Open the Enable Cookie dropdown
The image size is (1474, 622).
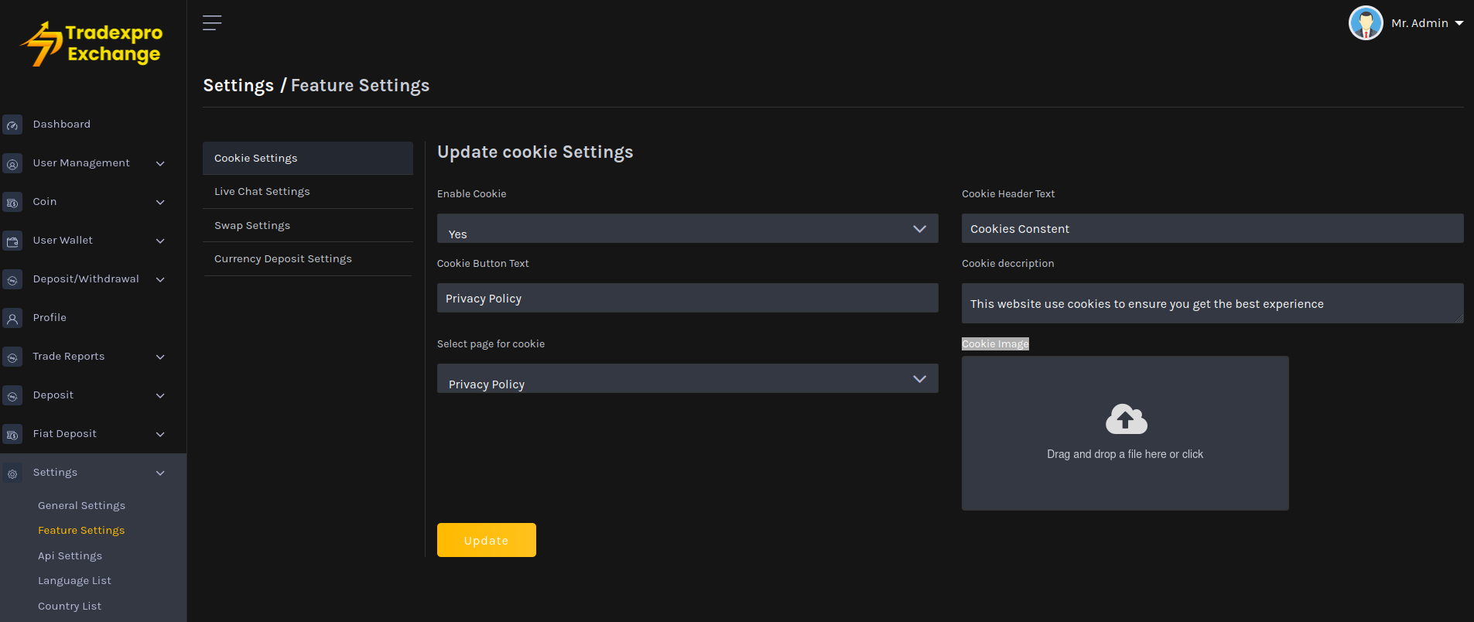tap(687, 229)
